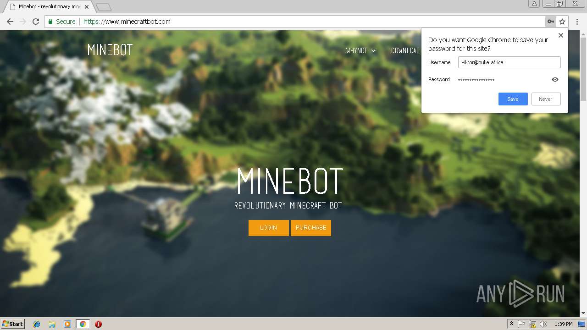Open a new tab button
Viewport: 587px width, 330px height.
[104, 7]
